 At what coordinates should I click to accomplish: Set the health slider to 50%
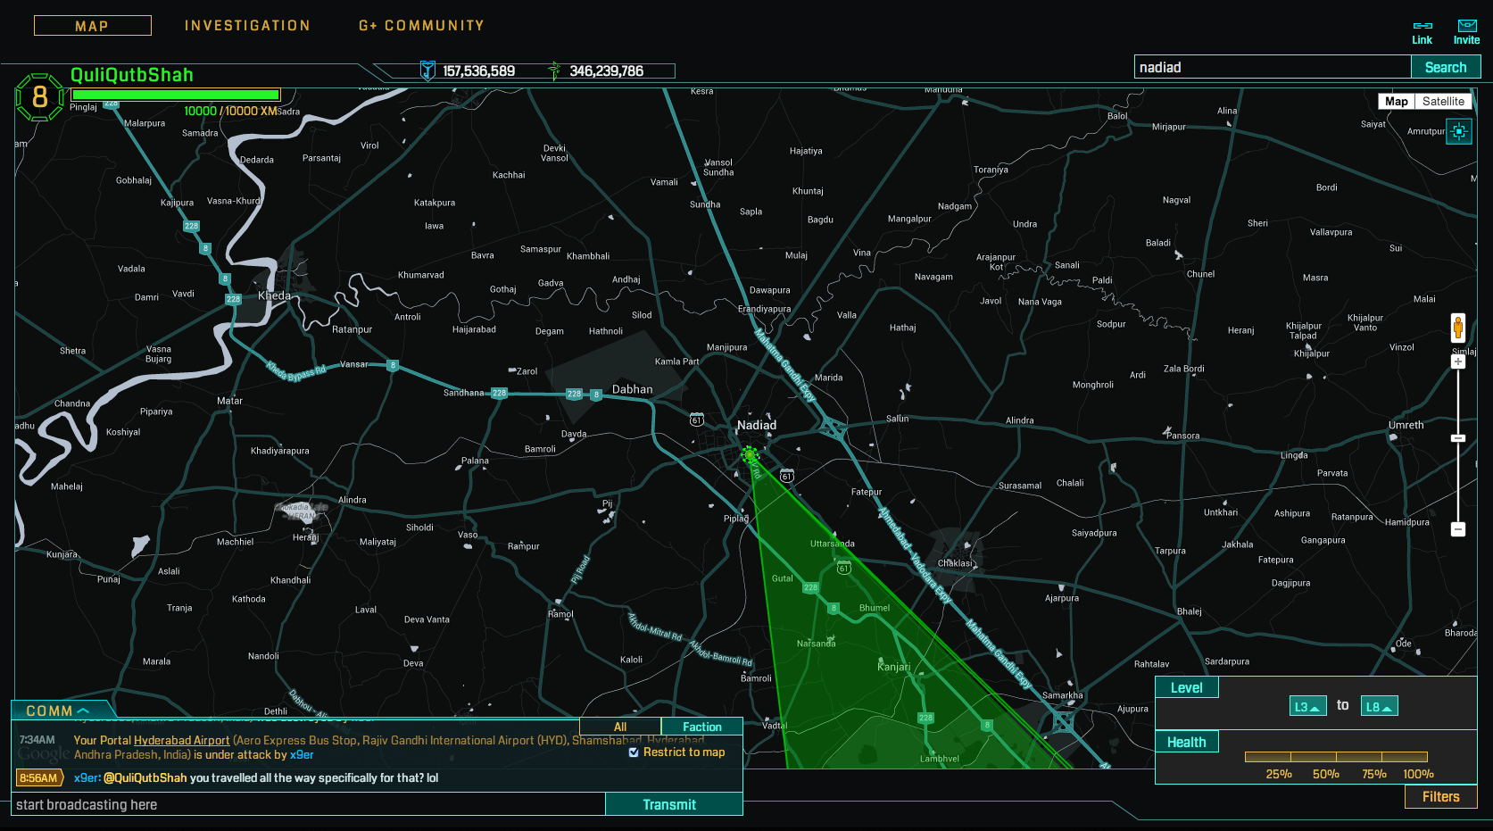1325,774
